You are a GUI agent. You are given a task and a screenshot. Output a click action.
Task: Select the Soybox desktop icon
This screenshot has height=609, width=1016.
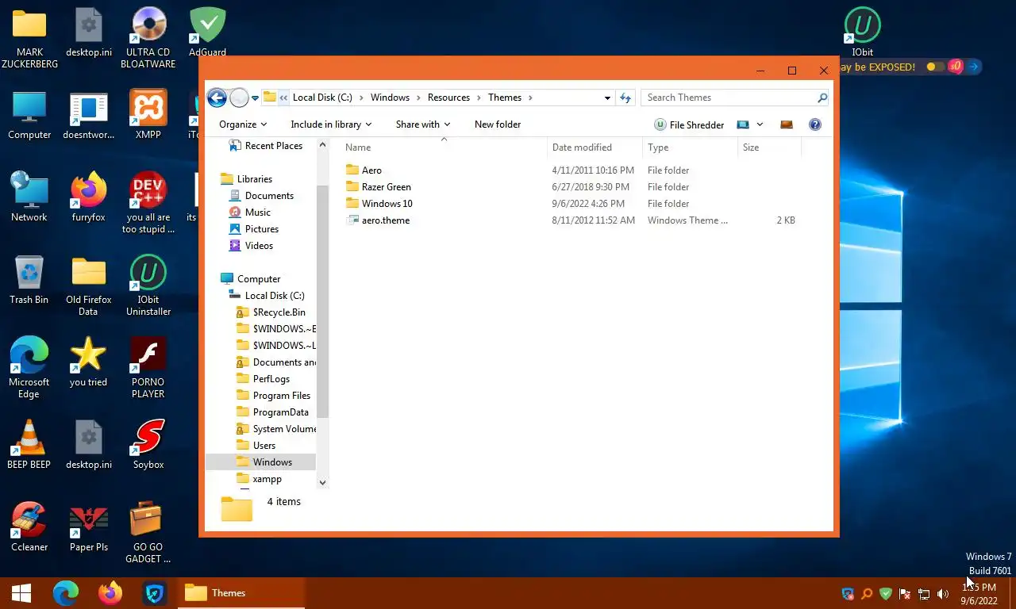coord(148,445)
